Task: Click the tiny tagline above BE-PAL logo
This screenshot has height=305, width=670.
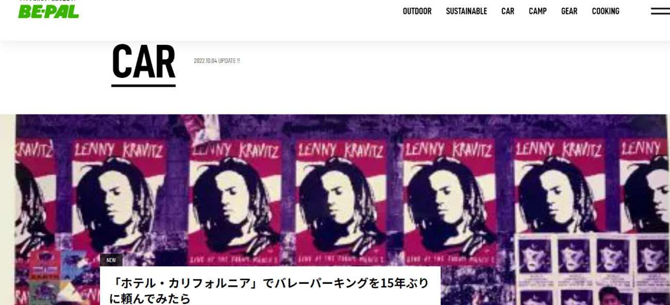Action: (x=47, y=2)
